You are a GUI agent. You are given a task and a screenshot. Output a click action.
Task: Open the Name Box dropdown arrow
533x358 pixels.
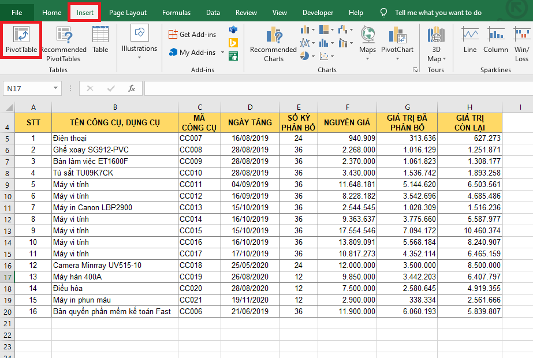(x=56, y=88)
